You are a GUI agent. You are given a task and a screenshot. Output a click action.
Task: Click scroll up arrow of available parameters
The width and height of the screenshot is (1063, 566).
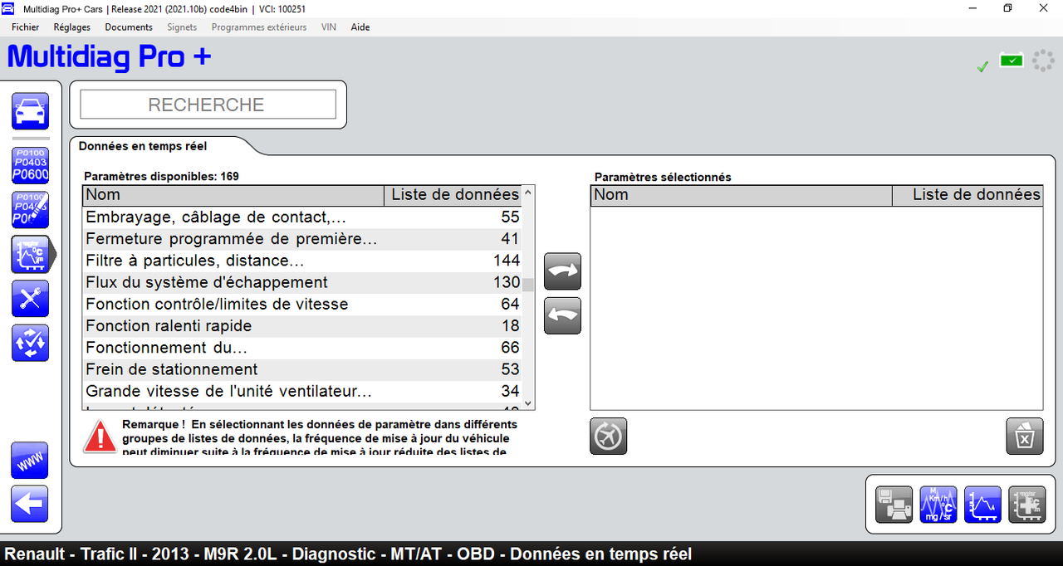(x=528, y=192)
